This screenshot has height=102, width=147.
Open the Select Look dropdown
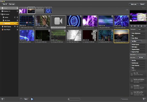pyautogui.click(x=134, y=4)
